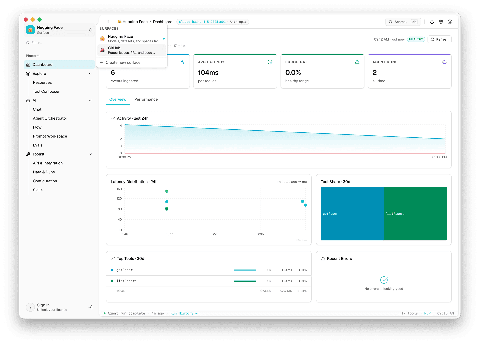
Task: Collapse the Explore section chevron
Action: [x=90, y=74]
